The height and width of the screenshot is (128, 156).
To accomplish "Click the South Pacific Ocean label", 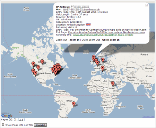I will (x=25, y=111).
